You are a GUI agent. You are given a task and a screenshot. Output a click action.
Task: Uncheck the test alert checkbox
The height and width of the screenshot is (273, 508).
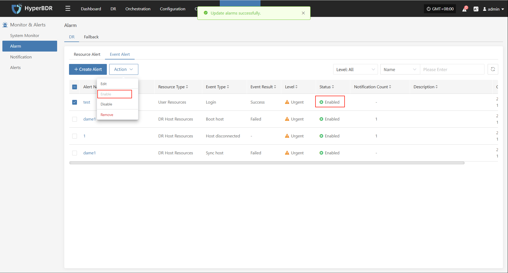click(75, 102)
